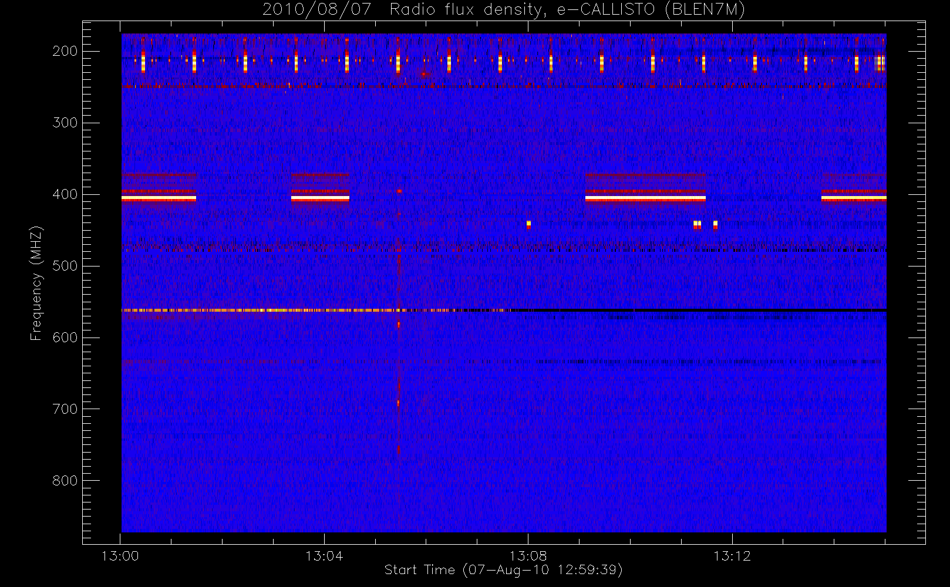
Task: Click the first bright 400 MHz band at 13:00
Action: tap(159, 198)
